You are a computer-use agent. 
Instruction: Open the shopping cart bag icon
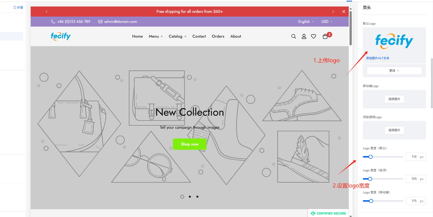point(325,36)
